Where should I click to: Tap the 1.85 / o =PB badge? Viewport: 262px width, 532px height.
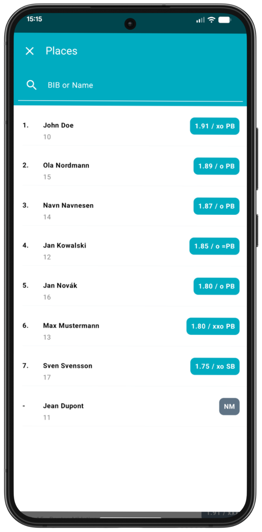(x=214, y=246)
